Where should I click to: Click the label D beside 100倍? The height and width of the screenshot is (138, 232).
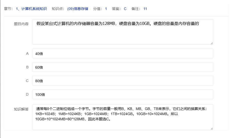point(27,94)
